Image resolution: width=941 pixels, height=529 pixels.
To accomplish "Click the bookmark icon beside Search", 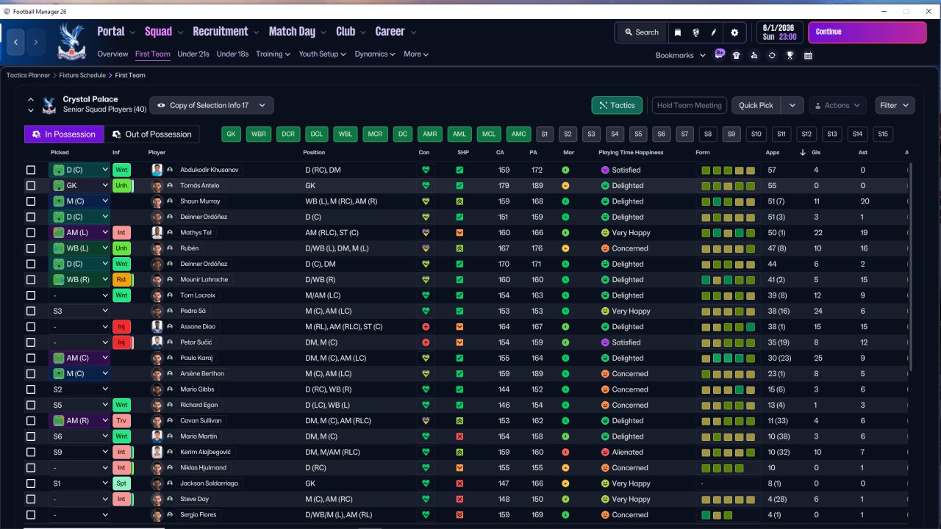I will click(677, 32).
